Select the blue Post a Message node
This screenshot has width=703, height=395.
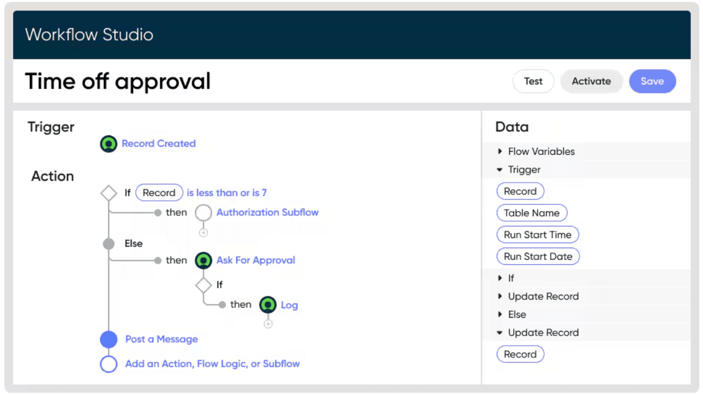point(109,339)
